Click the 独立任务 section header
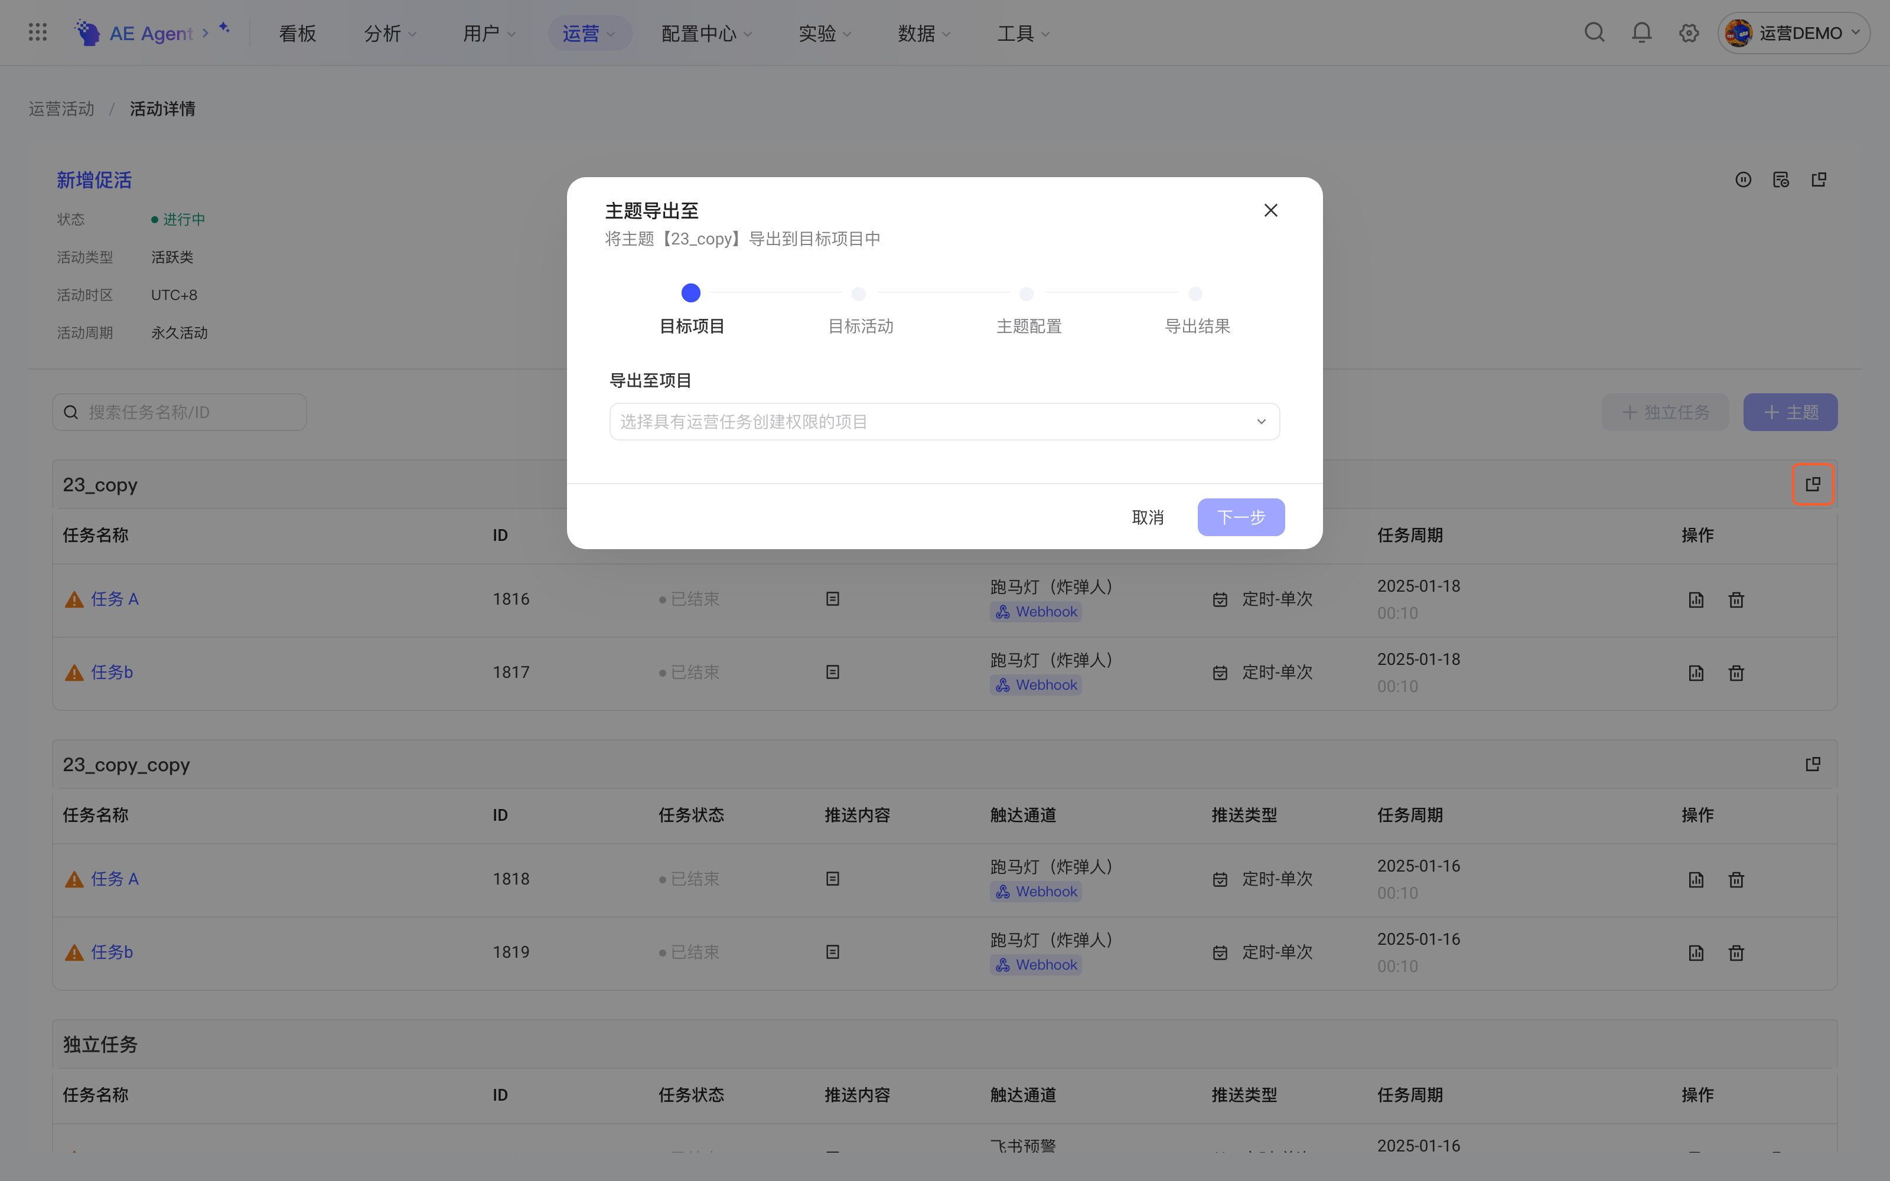 point(944,1045)
